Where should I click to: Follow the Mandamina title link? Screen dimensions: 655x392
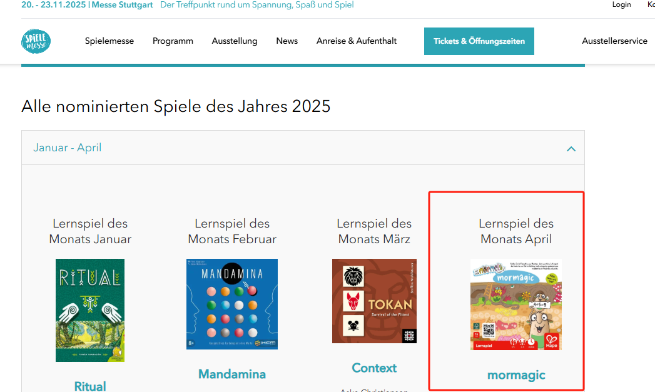(232, 374)
